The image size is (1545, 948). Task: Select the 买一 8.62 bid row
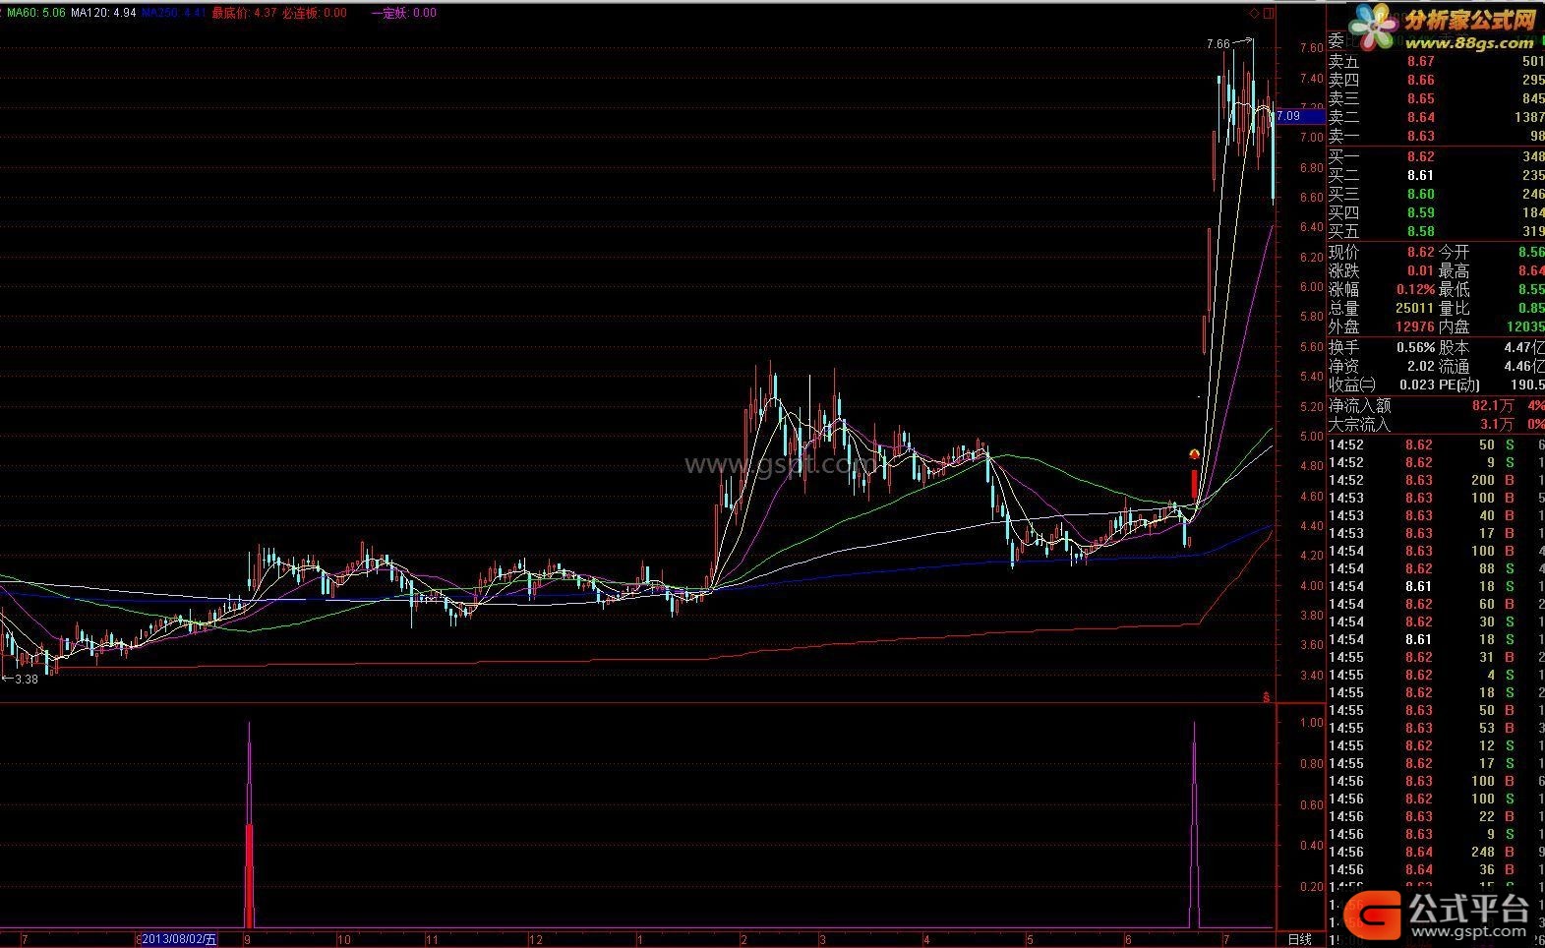tap(1436, 156)
